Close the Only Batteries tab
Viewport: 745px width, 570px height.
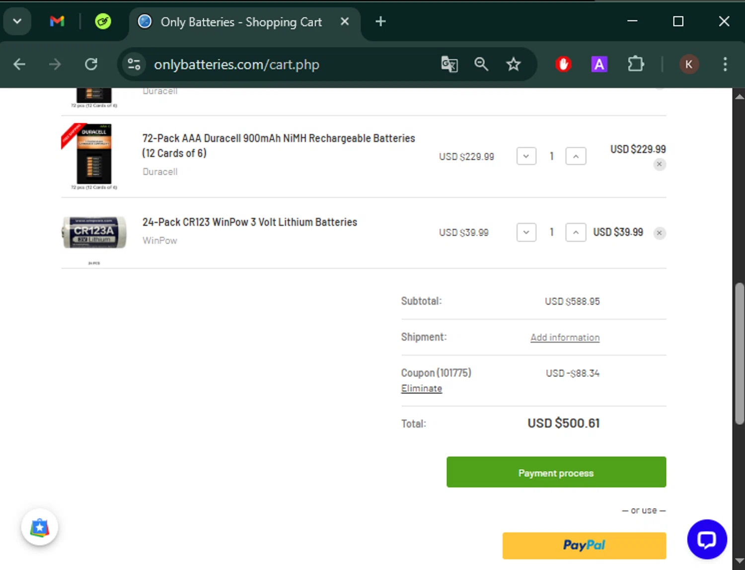345,22
